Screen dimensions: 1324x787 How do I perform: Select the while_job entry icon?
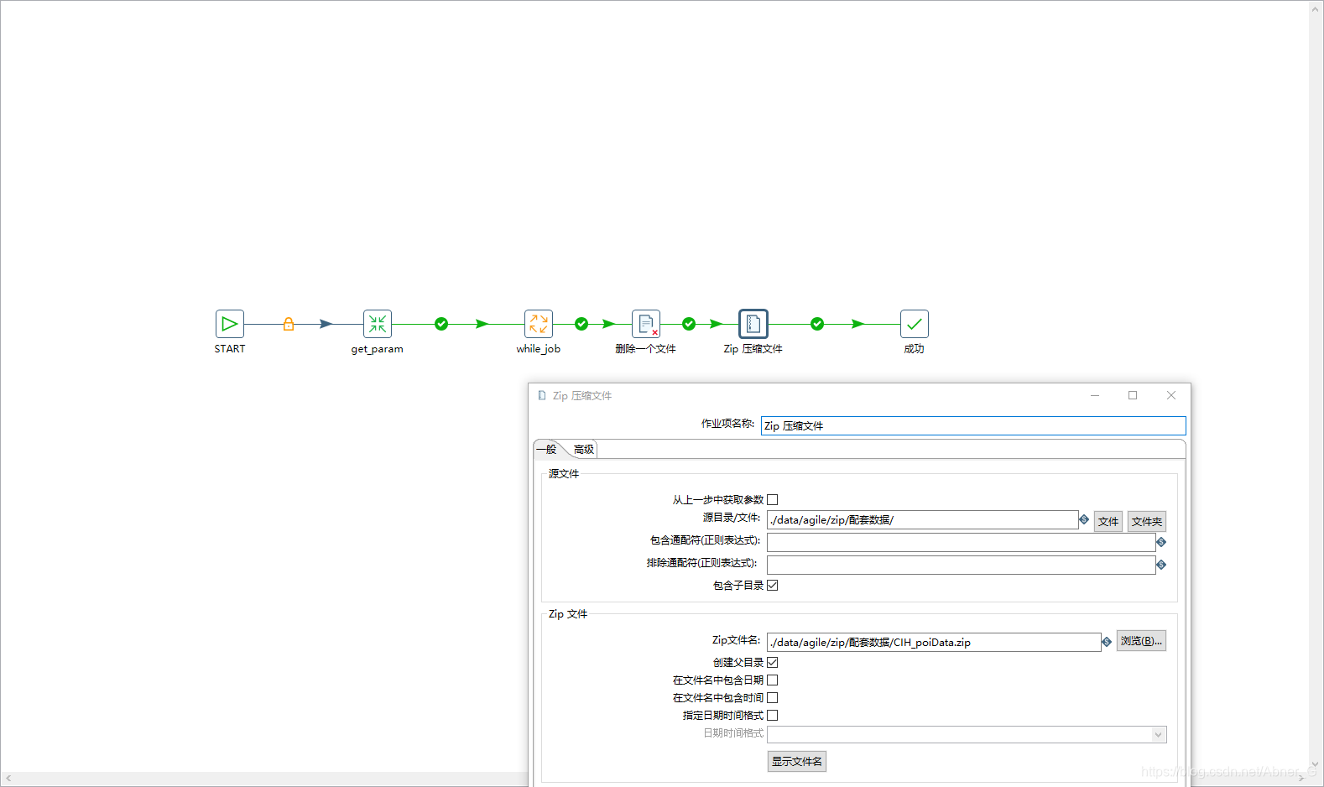[x=539, y=324]
